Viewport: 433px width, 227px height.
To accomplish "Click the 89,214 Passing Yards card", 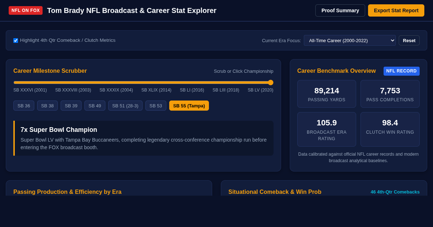I will (327, 94).
